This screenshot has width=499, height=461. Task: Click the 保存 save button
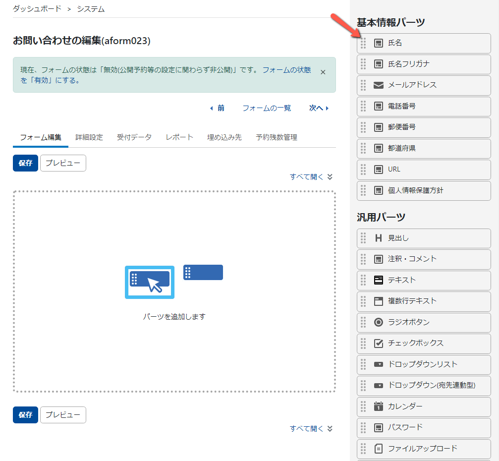tap(25, 163)
